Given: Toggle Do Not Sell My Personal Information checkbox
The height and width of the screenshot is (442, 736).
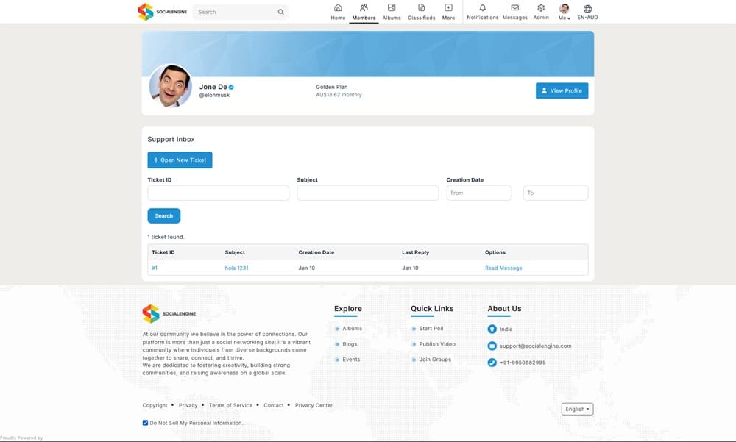Looking at the screenshot, I should tap(145, 423).
